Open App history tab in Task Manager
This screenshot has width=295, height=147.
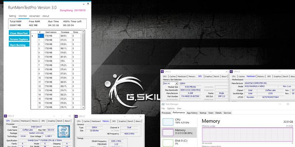[x=192, y=113]
